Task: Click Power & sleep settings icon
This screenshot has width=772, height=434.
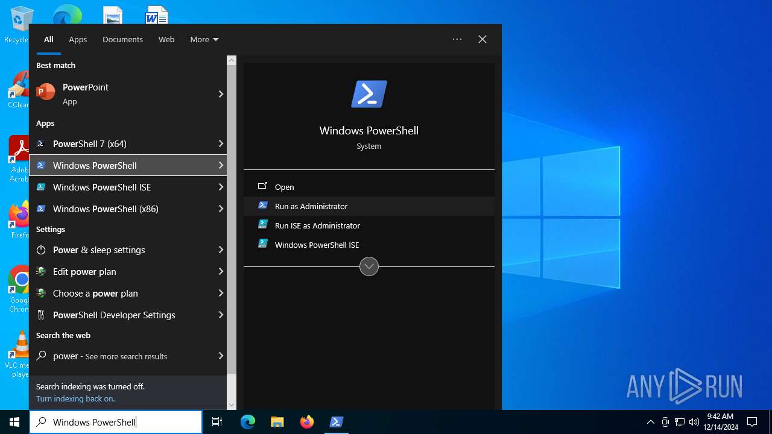Action: (x=41, y=250)
